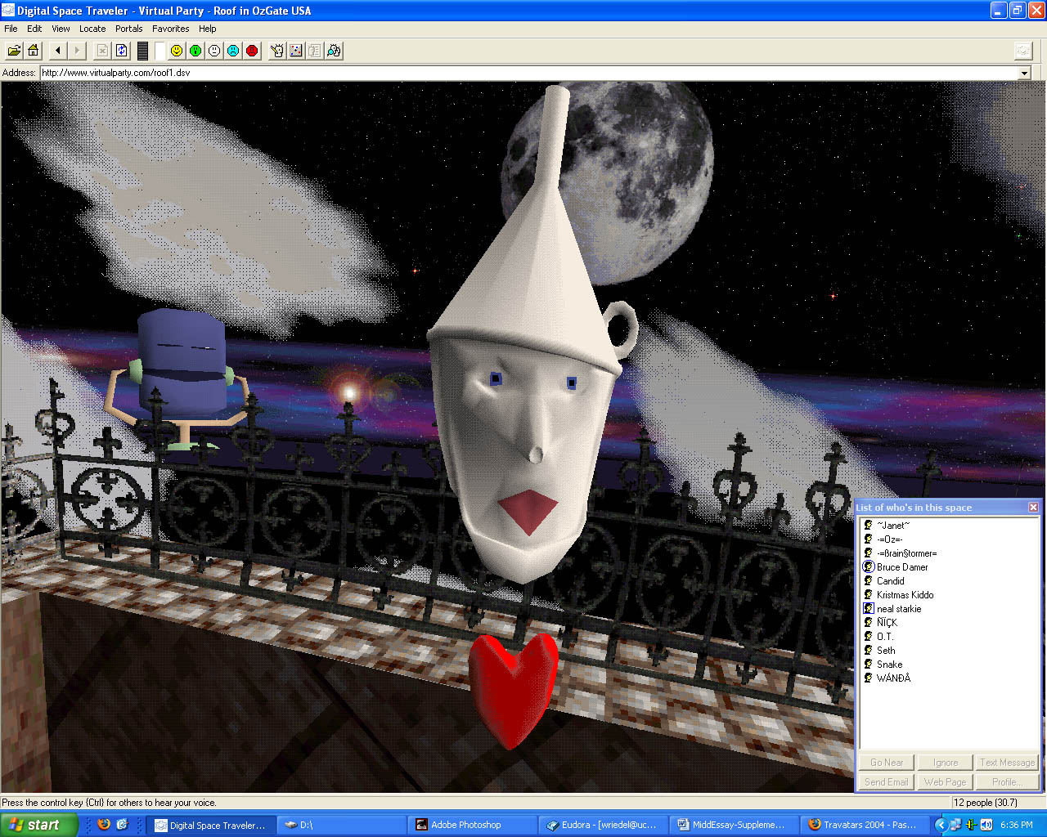
Task: Switch to MiddEssay-Supplement taskbar window
Action: click(734, 825)
